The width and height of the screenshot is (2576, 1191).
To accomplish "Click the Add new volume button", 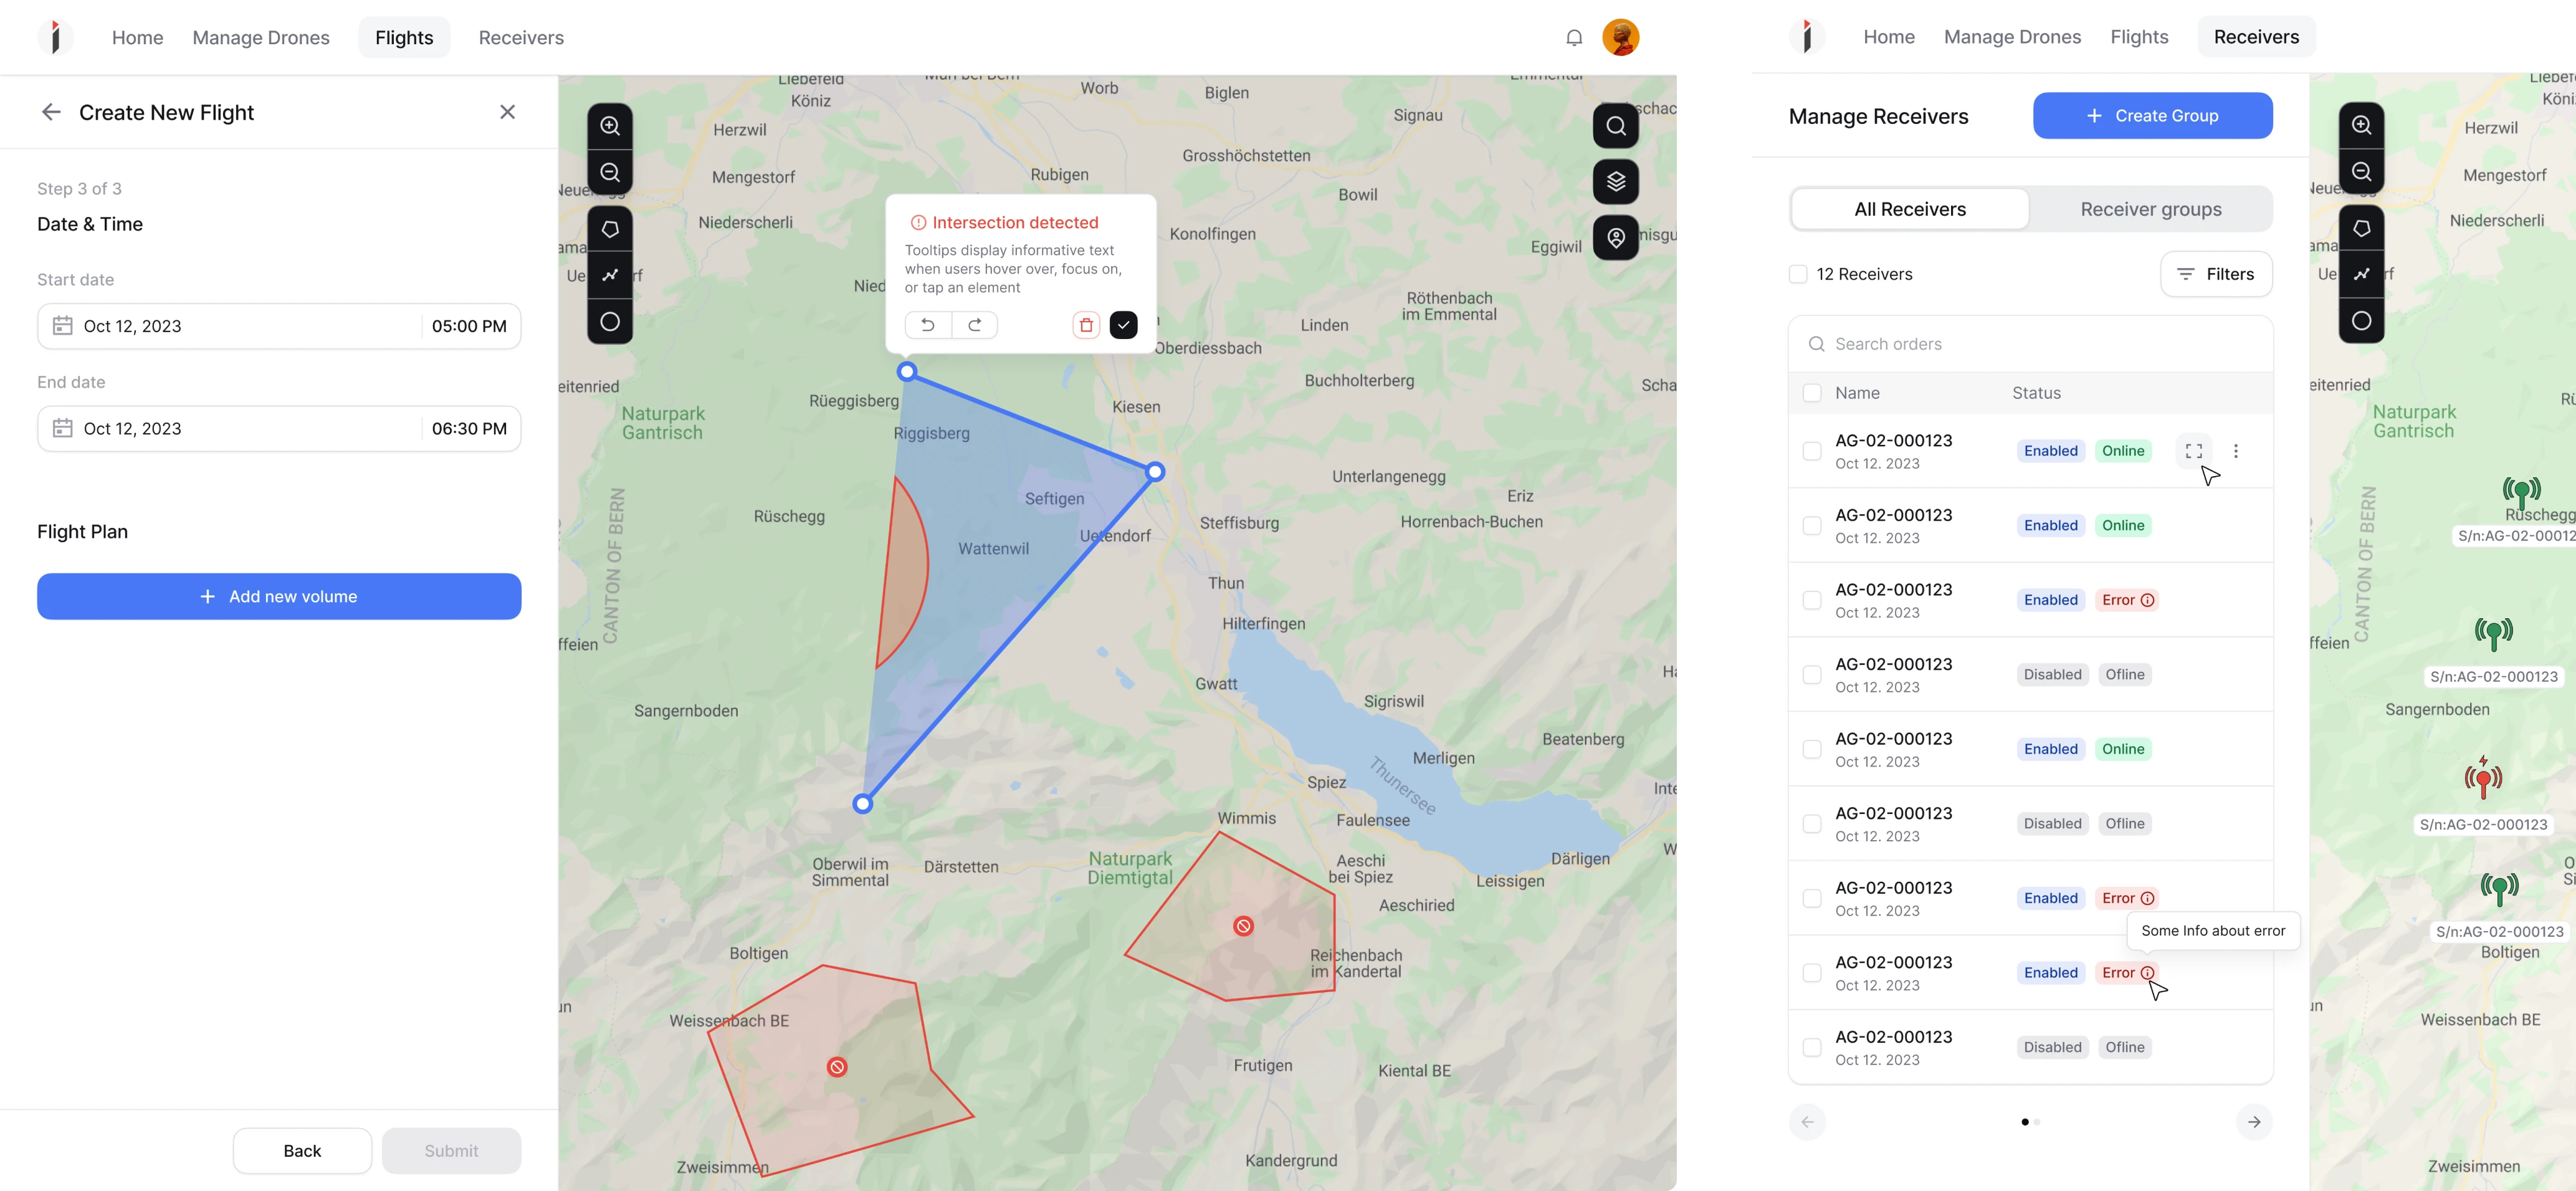I will [279, 596].
